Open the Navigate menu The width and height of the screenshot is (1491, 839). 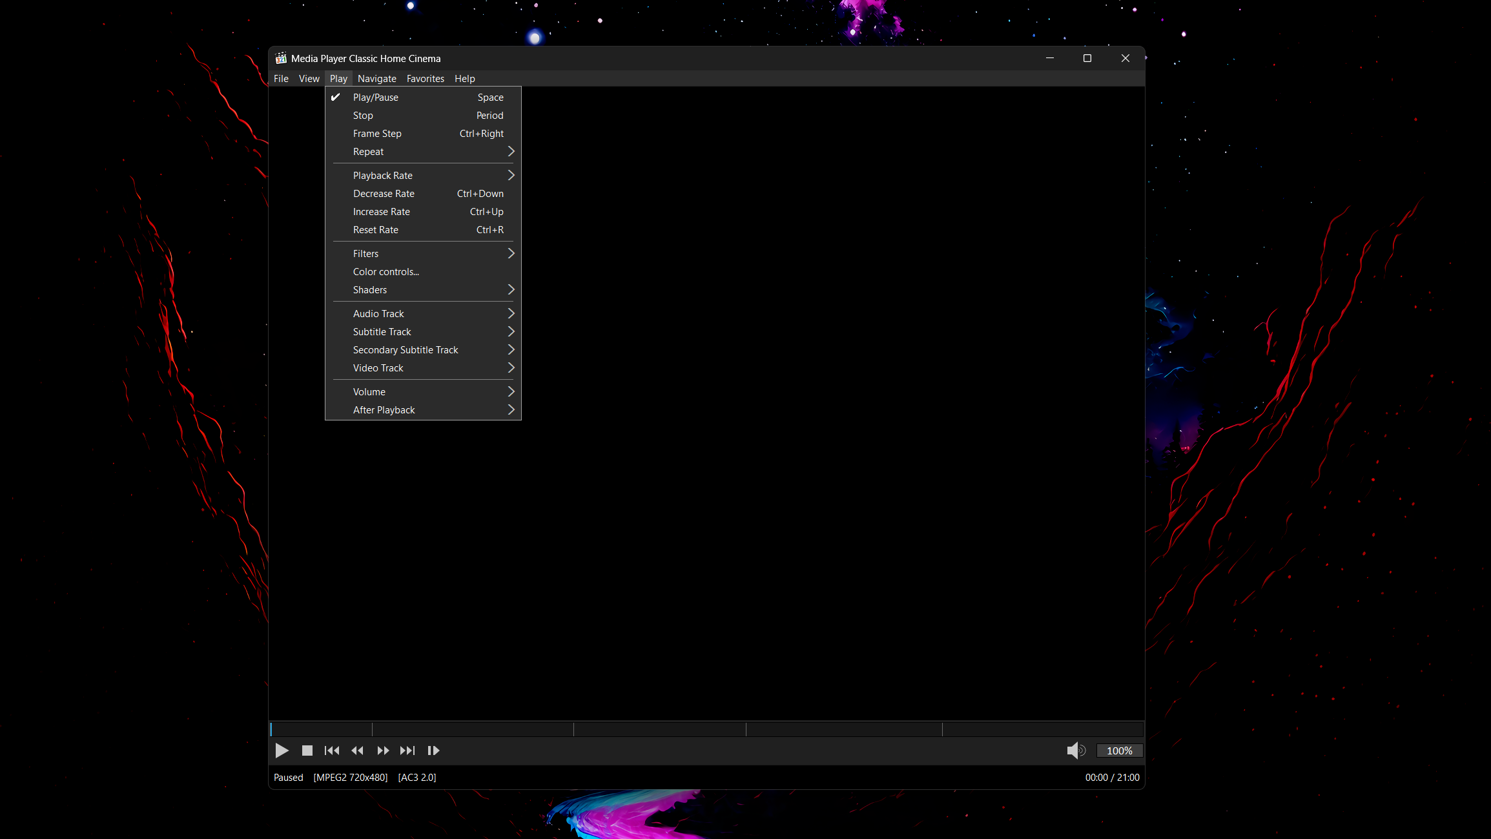coord(377,79)
